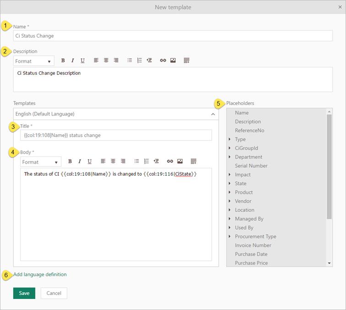Select ReferenceNo placeholder
346x310 pixels.
(x=249, y=130)
